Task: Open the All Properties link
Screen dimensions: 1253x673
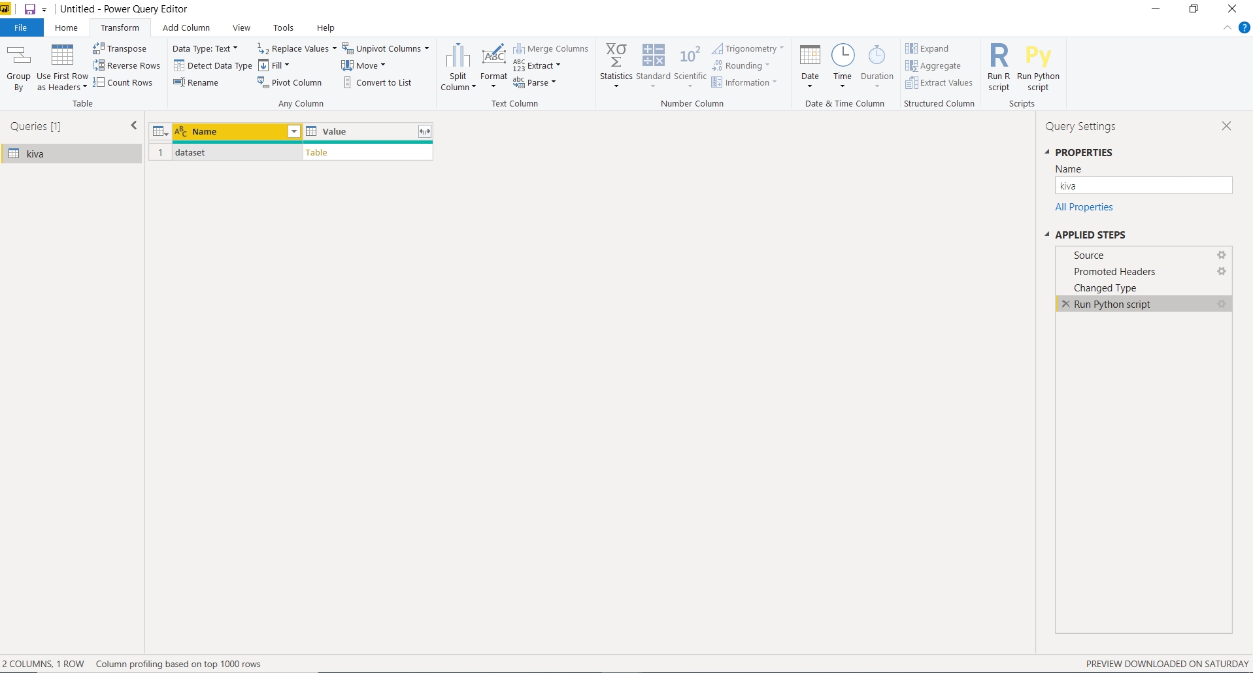Action: 1084,207
